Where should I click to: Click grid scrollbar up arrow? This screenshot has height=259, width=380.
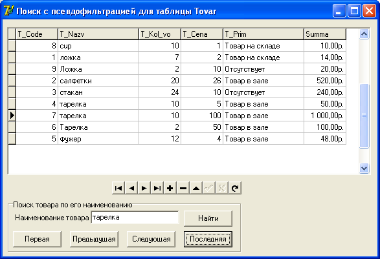[364, 34]
